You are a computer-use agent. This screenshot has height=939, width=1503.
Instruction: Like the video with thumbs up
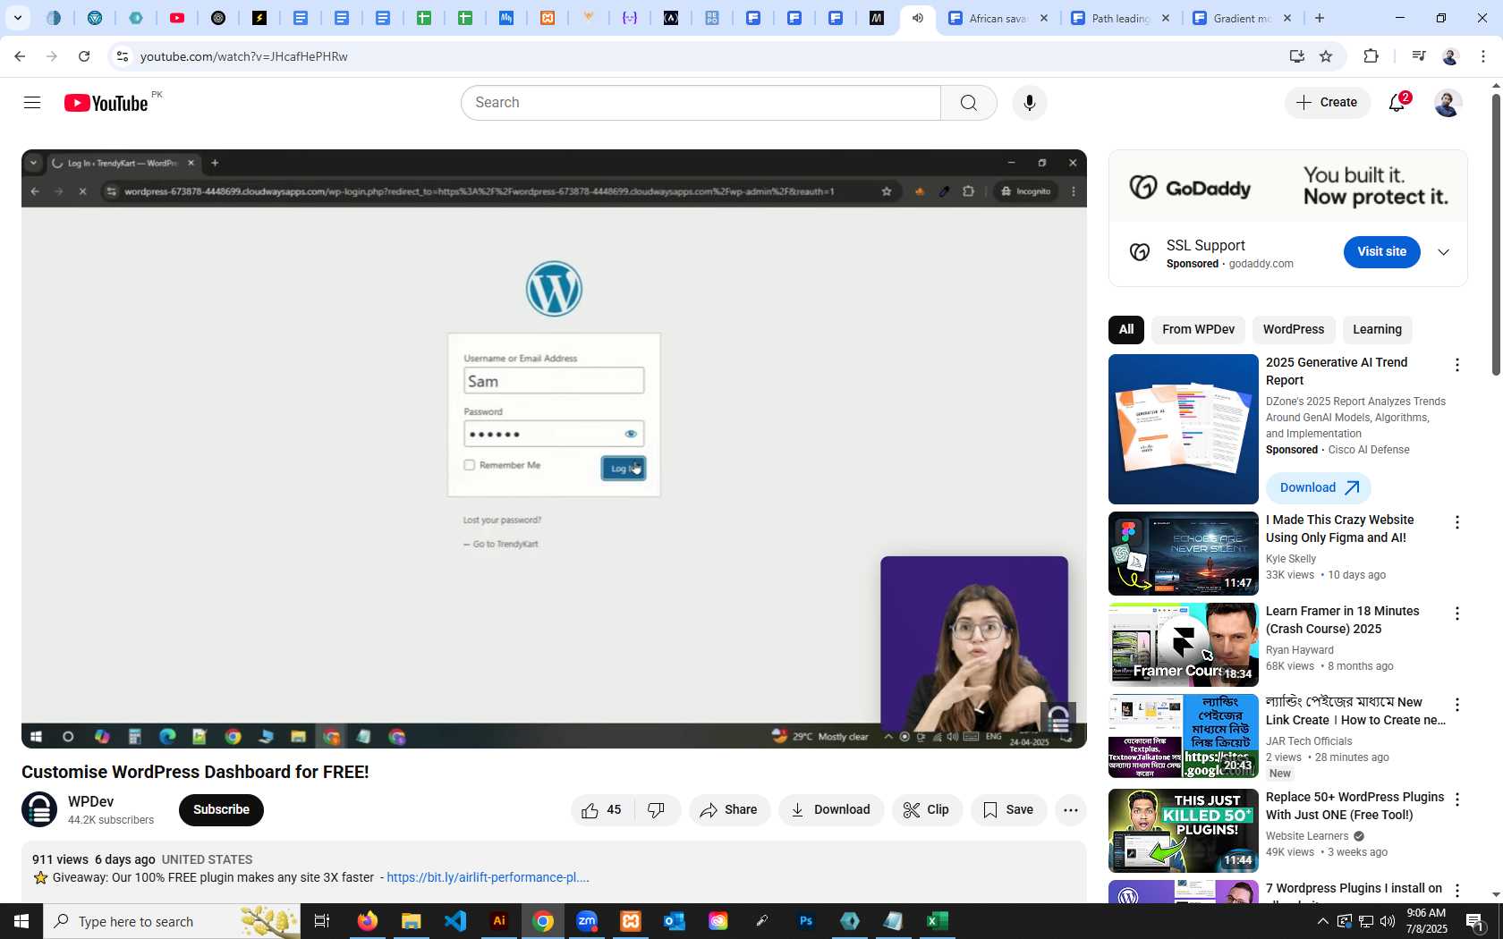click(x=602, y=810)
